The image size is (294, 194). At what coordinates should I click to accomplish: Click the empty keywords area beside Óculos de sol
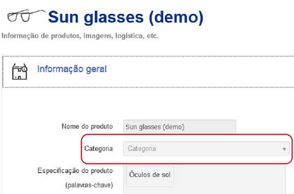(x=229, y=178)
